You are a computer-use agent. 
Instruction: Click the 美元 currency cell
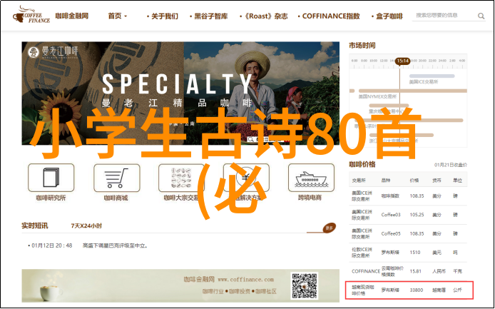click(x=437, y=252)
